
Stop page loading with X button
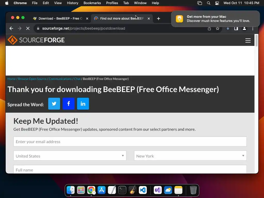tap(28, 28)
